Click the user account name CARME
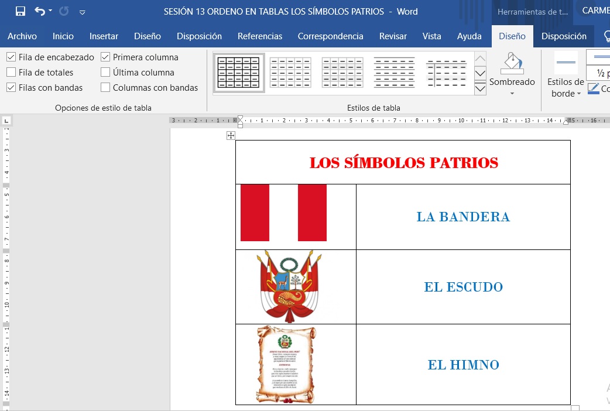The width and height of the screenshot is (610, 411). (x=595, y=11)
